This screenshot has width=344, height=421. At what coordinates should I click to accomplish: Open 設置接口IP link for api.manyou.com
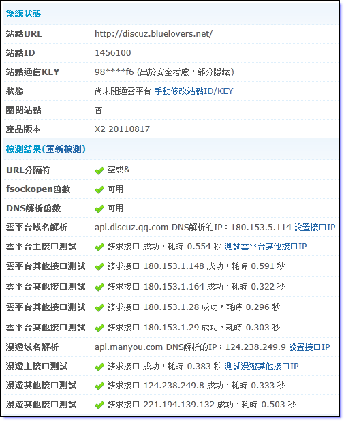tap(309, 347)
